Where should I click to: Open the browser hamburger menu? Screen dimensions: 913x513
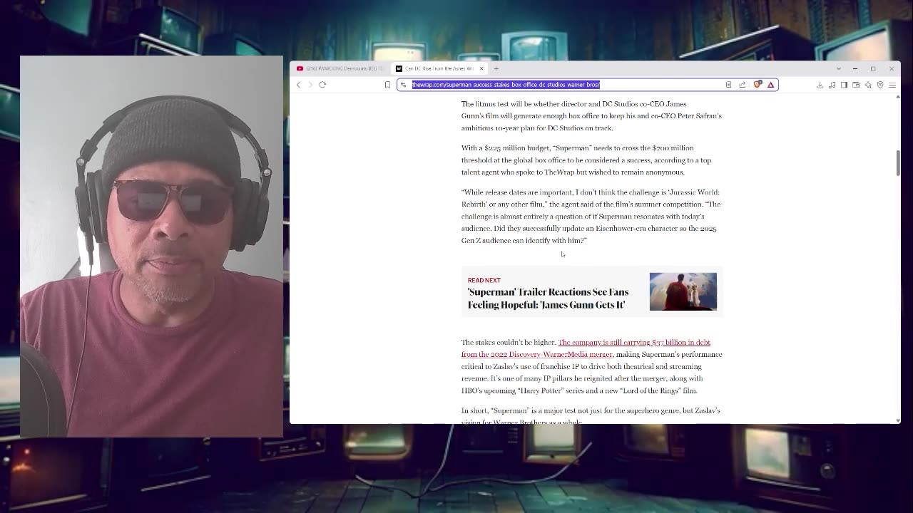point(892,85)
